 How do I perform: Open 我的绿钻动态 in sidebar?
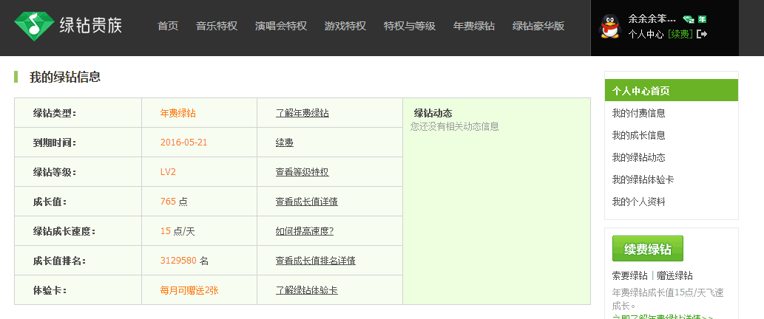[x=639, y=157]
